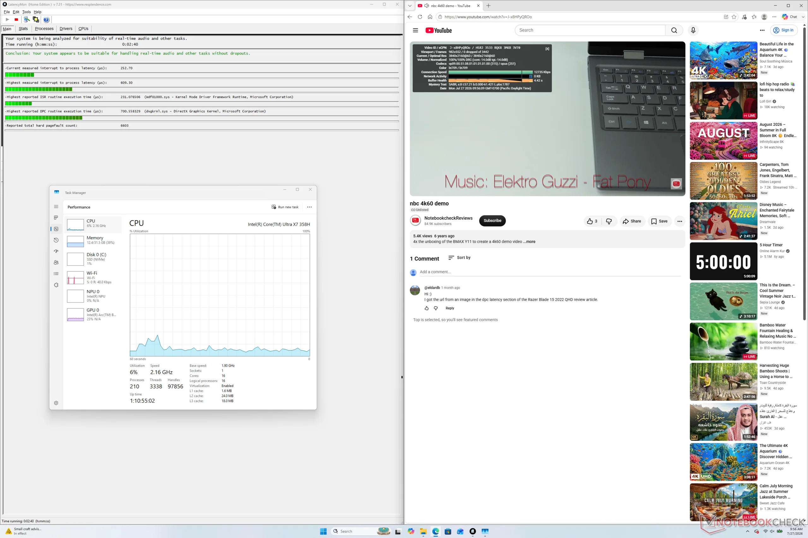Open Microsoft Store from the taskbar

point(448,531)
